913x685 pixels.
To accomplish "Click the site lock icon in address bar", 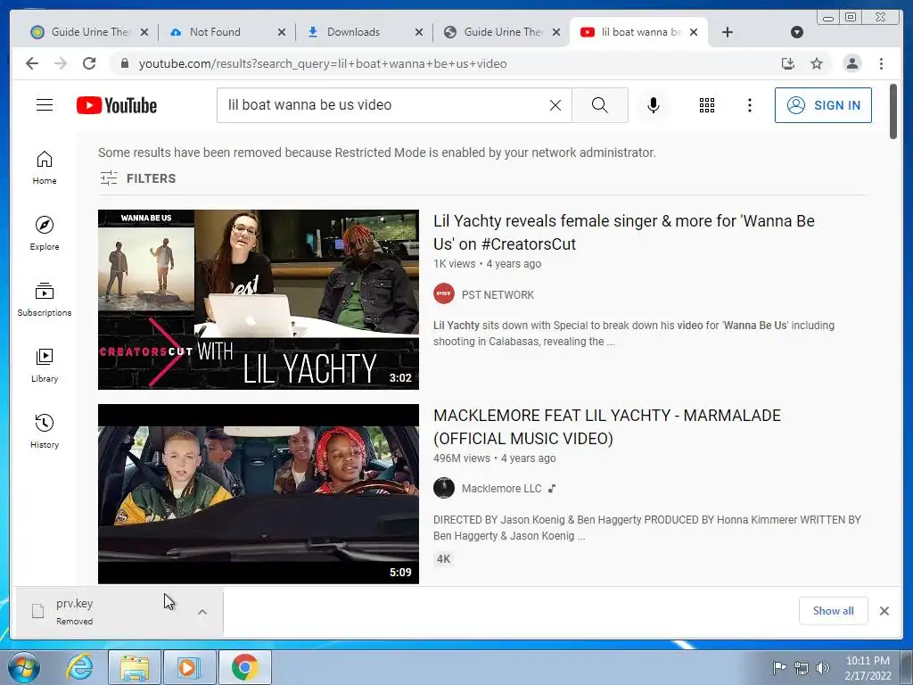I will 124,63.
